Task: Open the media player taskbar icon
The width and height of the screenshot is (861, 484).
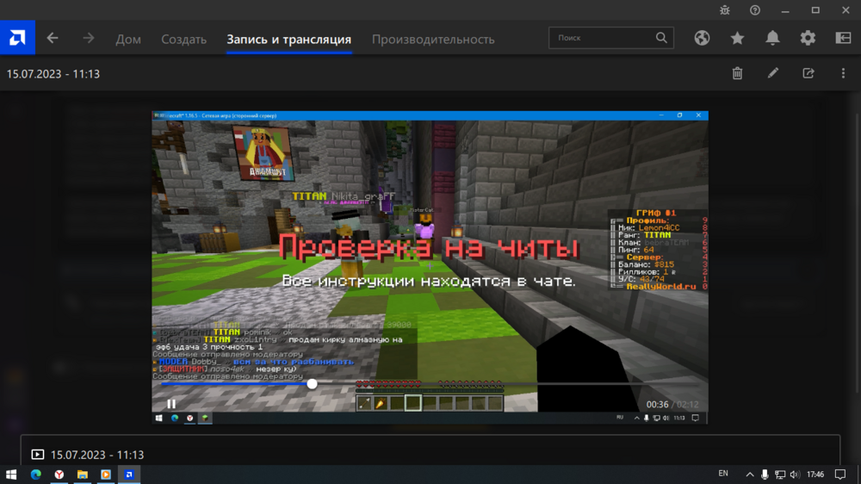Action: [x=105, y=475]
